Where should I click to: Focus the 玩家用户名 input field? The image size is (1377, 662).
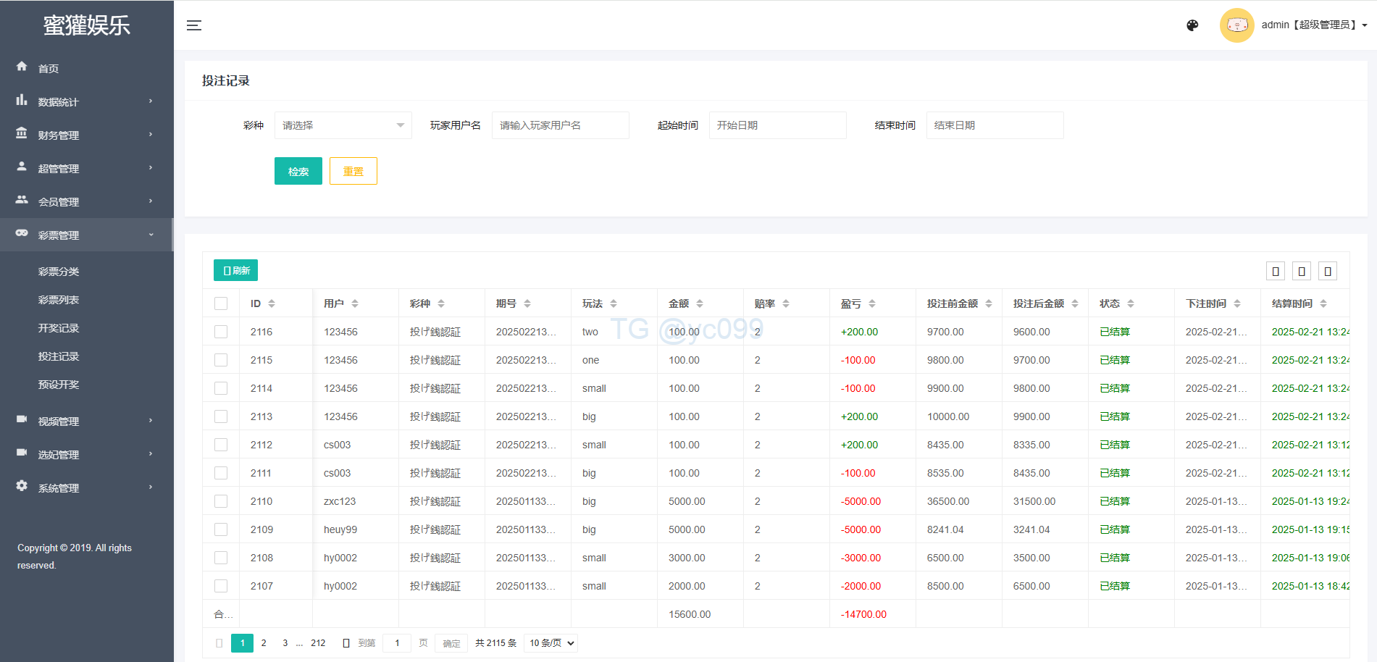coord(560,125)
